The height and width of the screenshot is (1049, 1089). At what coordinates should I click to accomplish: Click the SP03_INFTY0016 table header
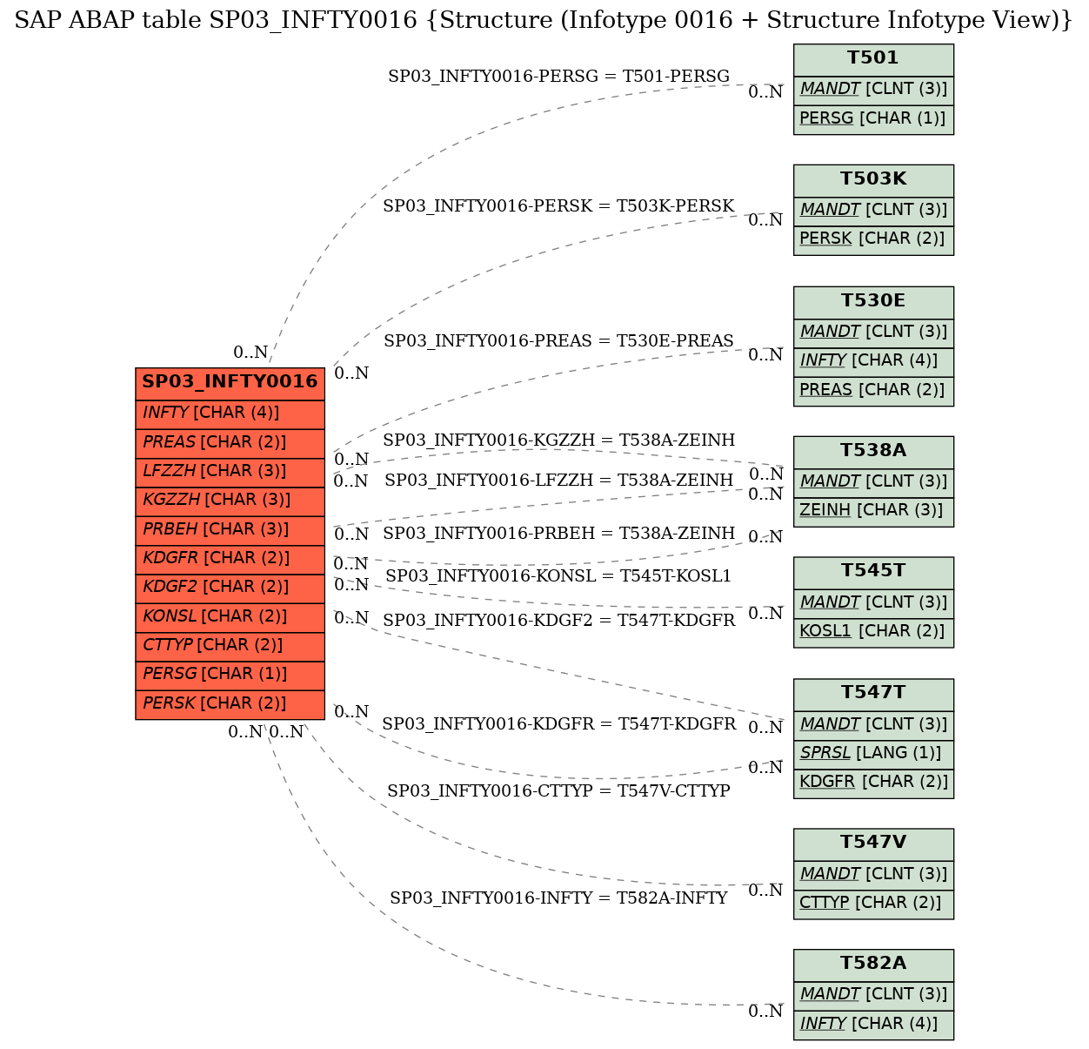pyautogui.click(x=230, y=383)
